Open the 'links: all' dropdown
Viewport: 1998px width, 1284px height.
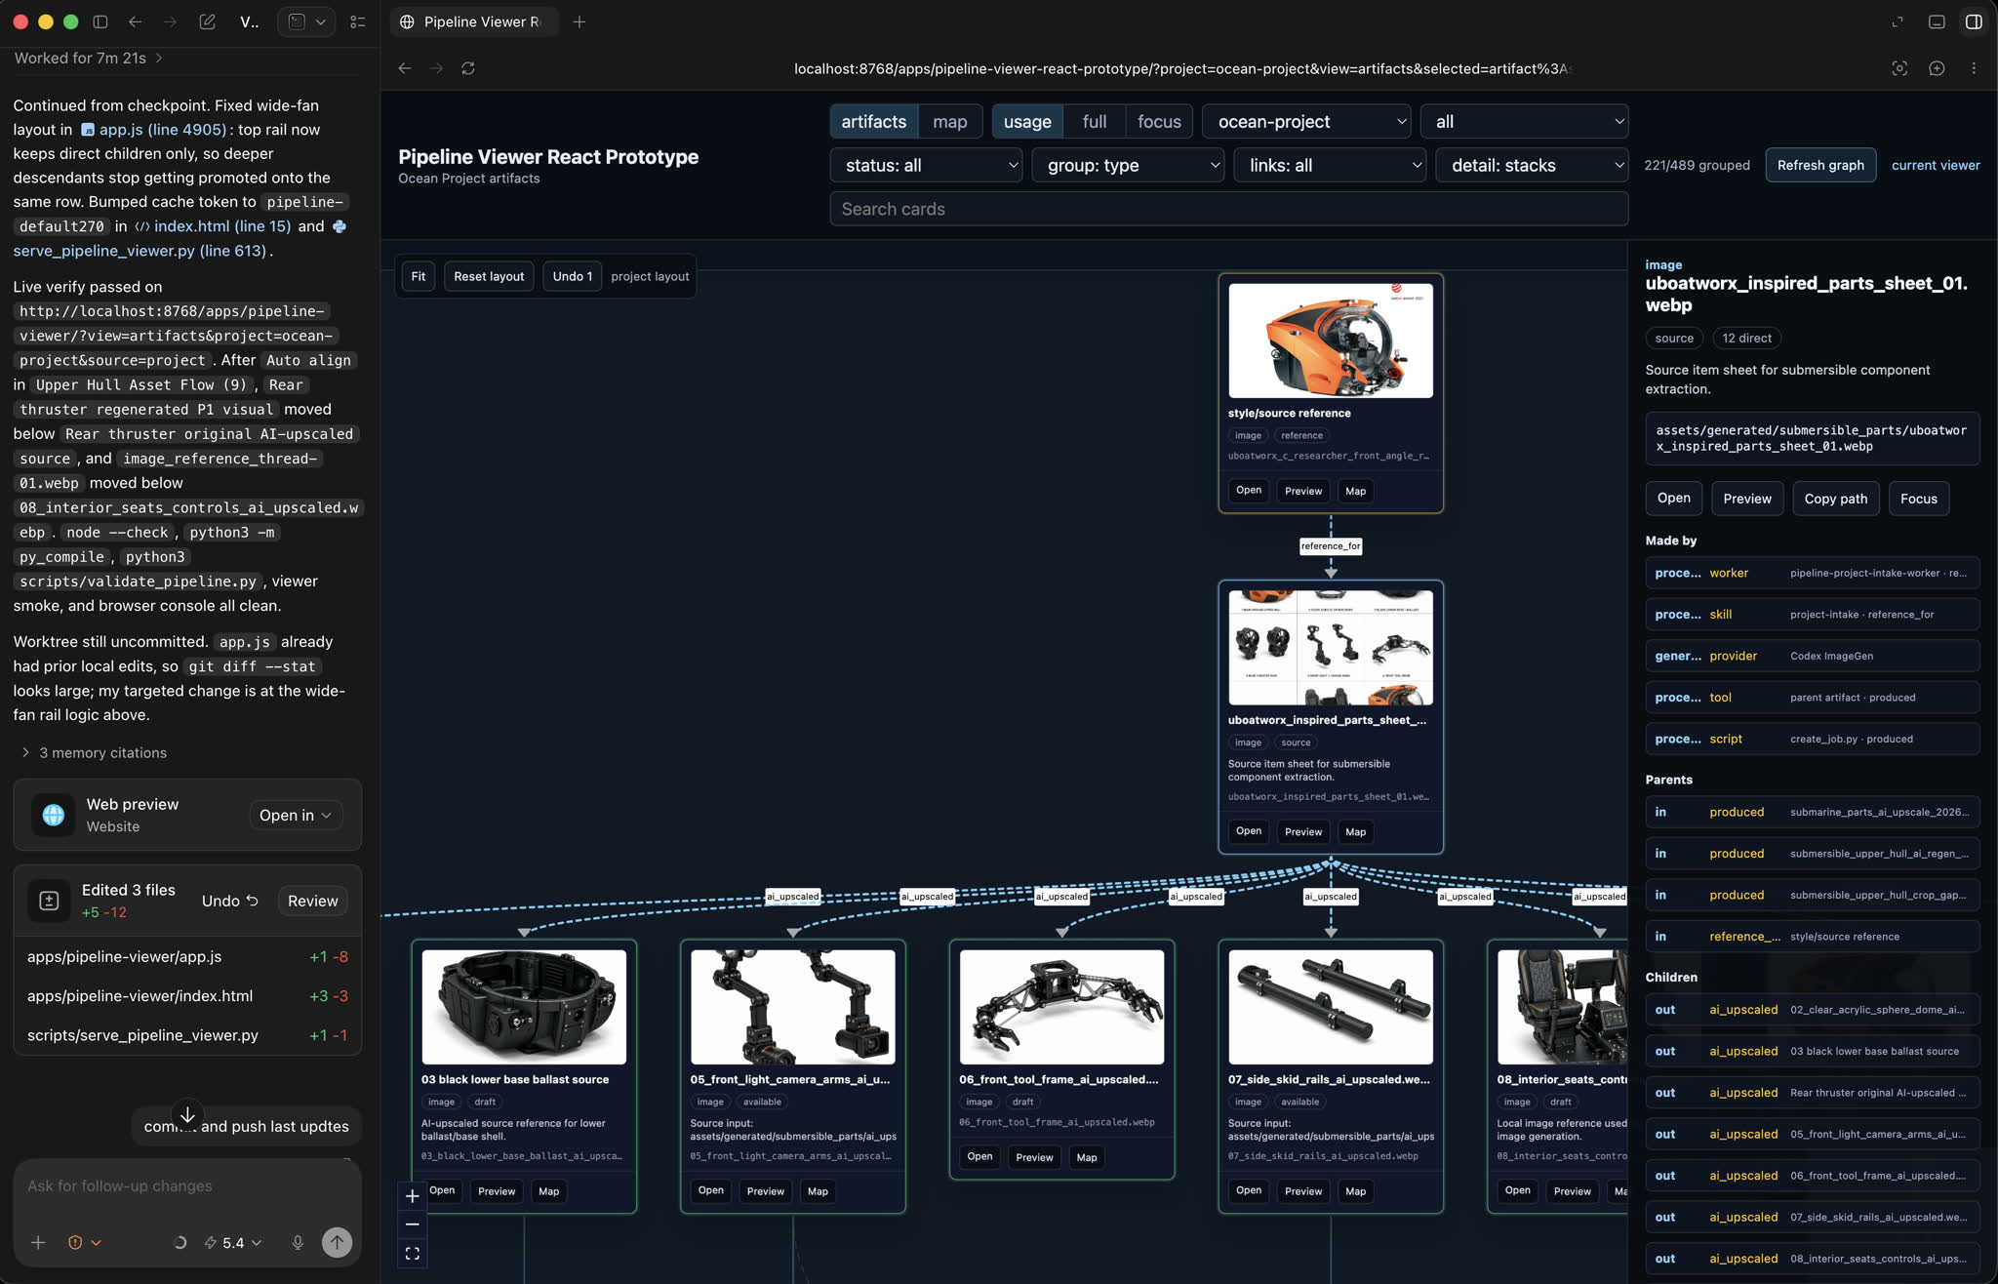point(1331,165)
